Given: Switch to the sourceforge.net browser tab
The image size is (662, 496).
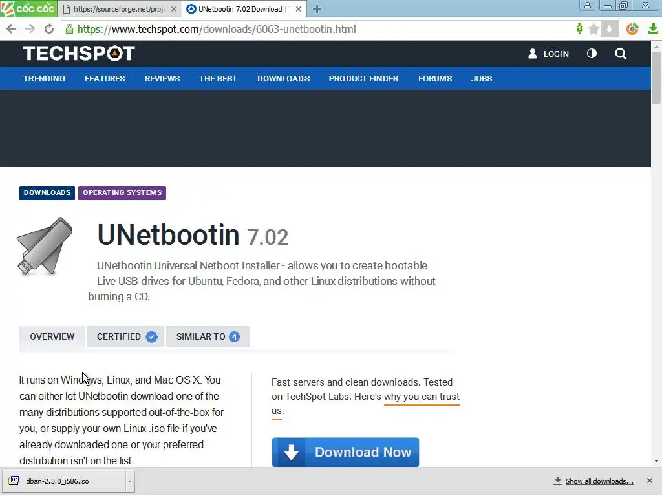Looking at the screenshot, I should (x=120, y=9).
